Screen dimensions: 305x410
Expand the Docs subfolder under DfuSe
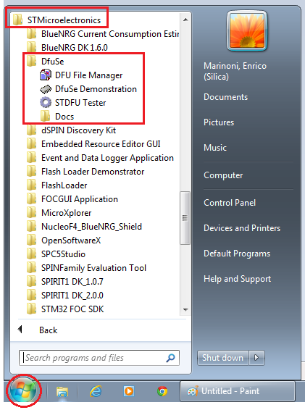click(x=57, y=117)
